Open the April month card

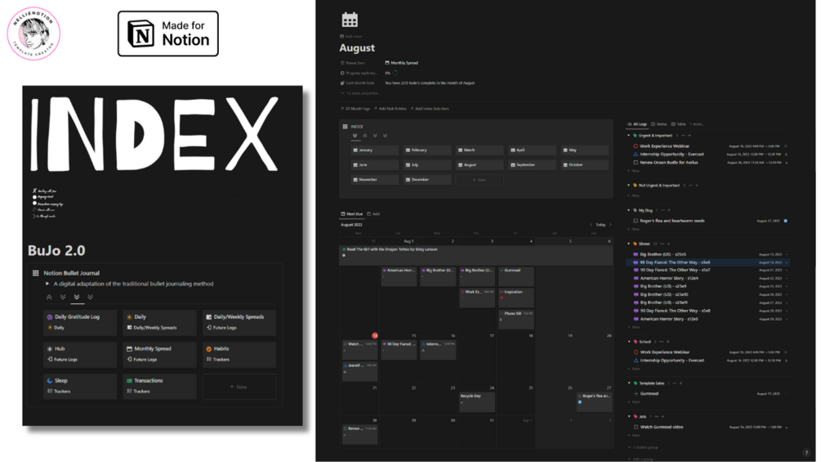point(532,150)
